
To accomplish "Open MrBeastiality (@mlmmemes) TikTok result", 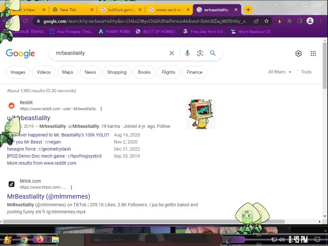I will [49, 196].
